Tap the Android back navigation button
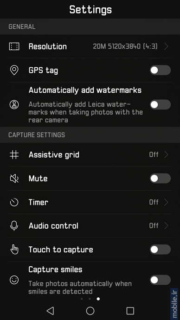180x320 pixels. (x=50, y=311)
